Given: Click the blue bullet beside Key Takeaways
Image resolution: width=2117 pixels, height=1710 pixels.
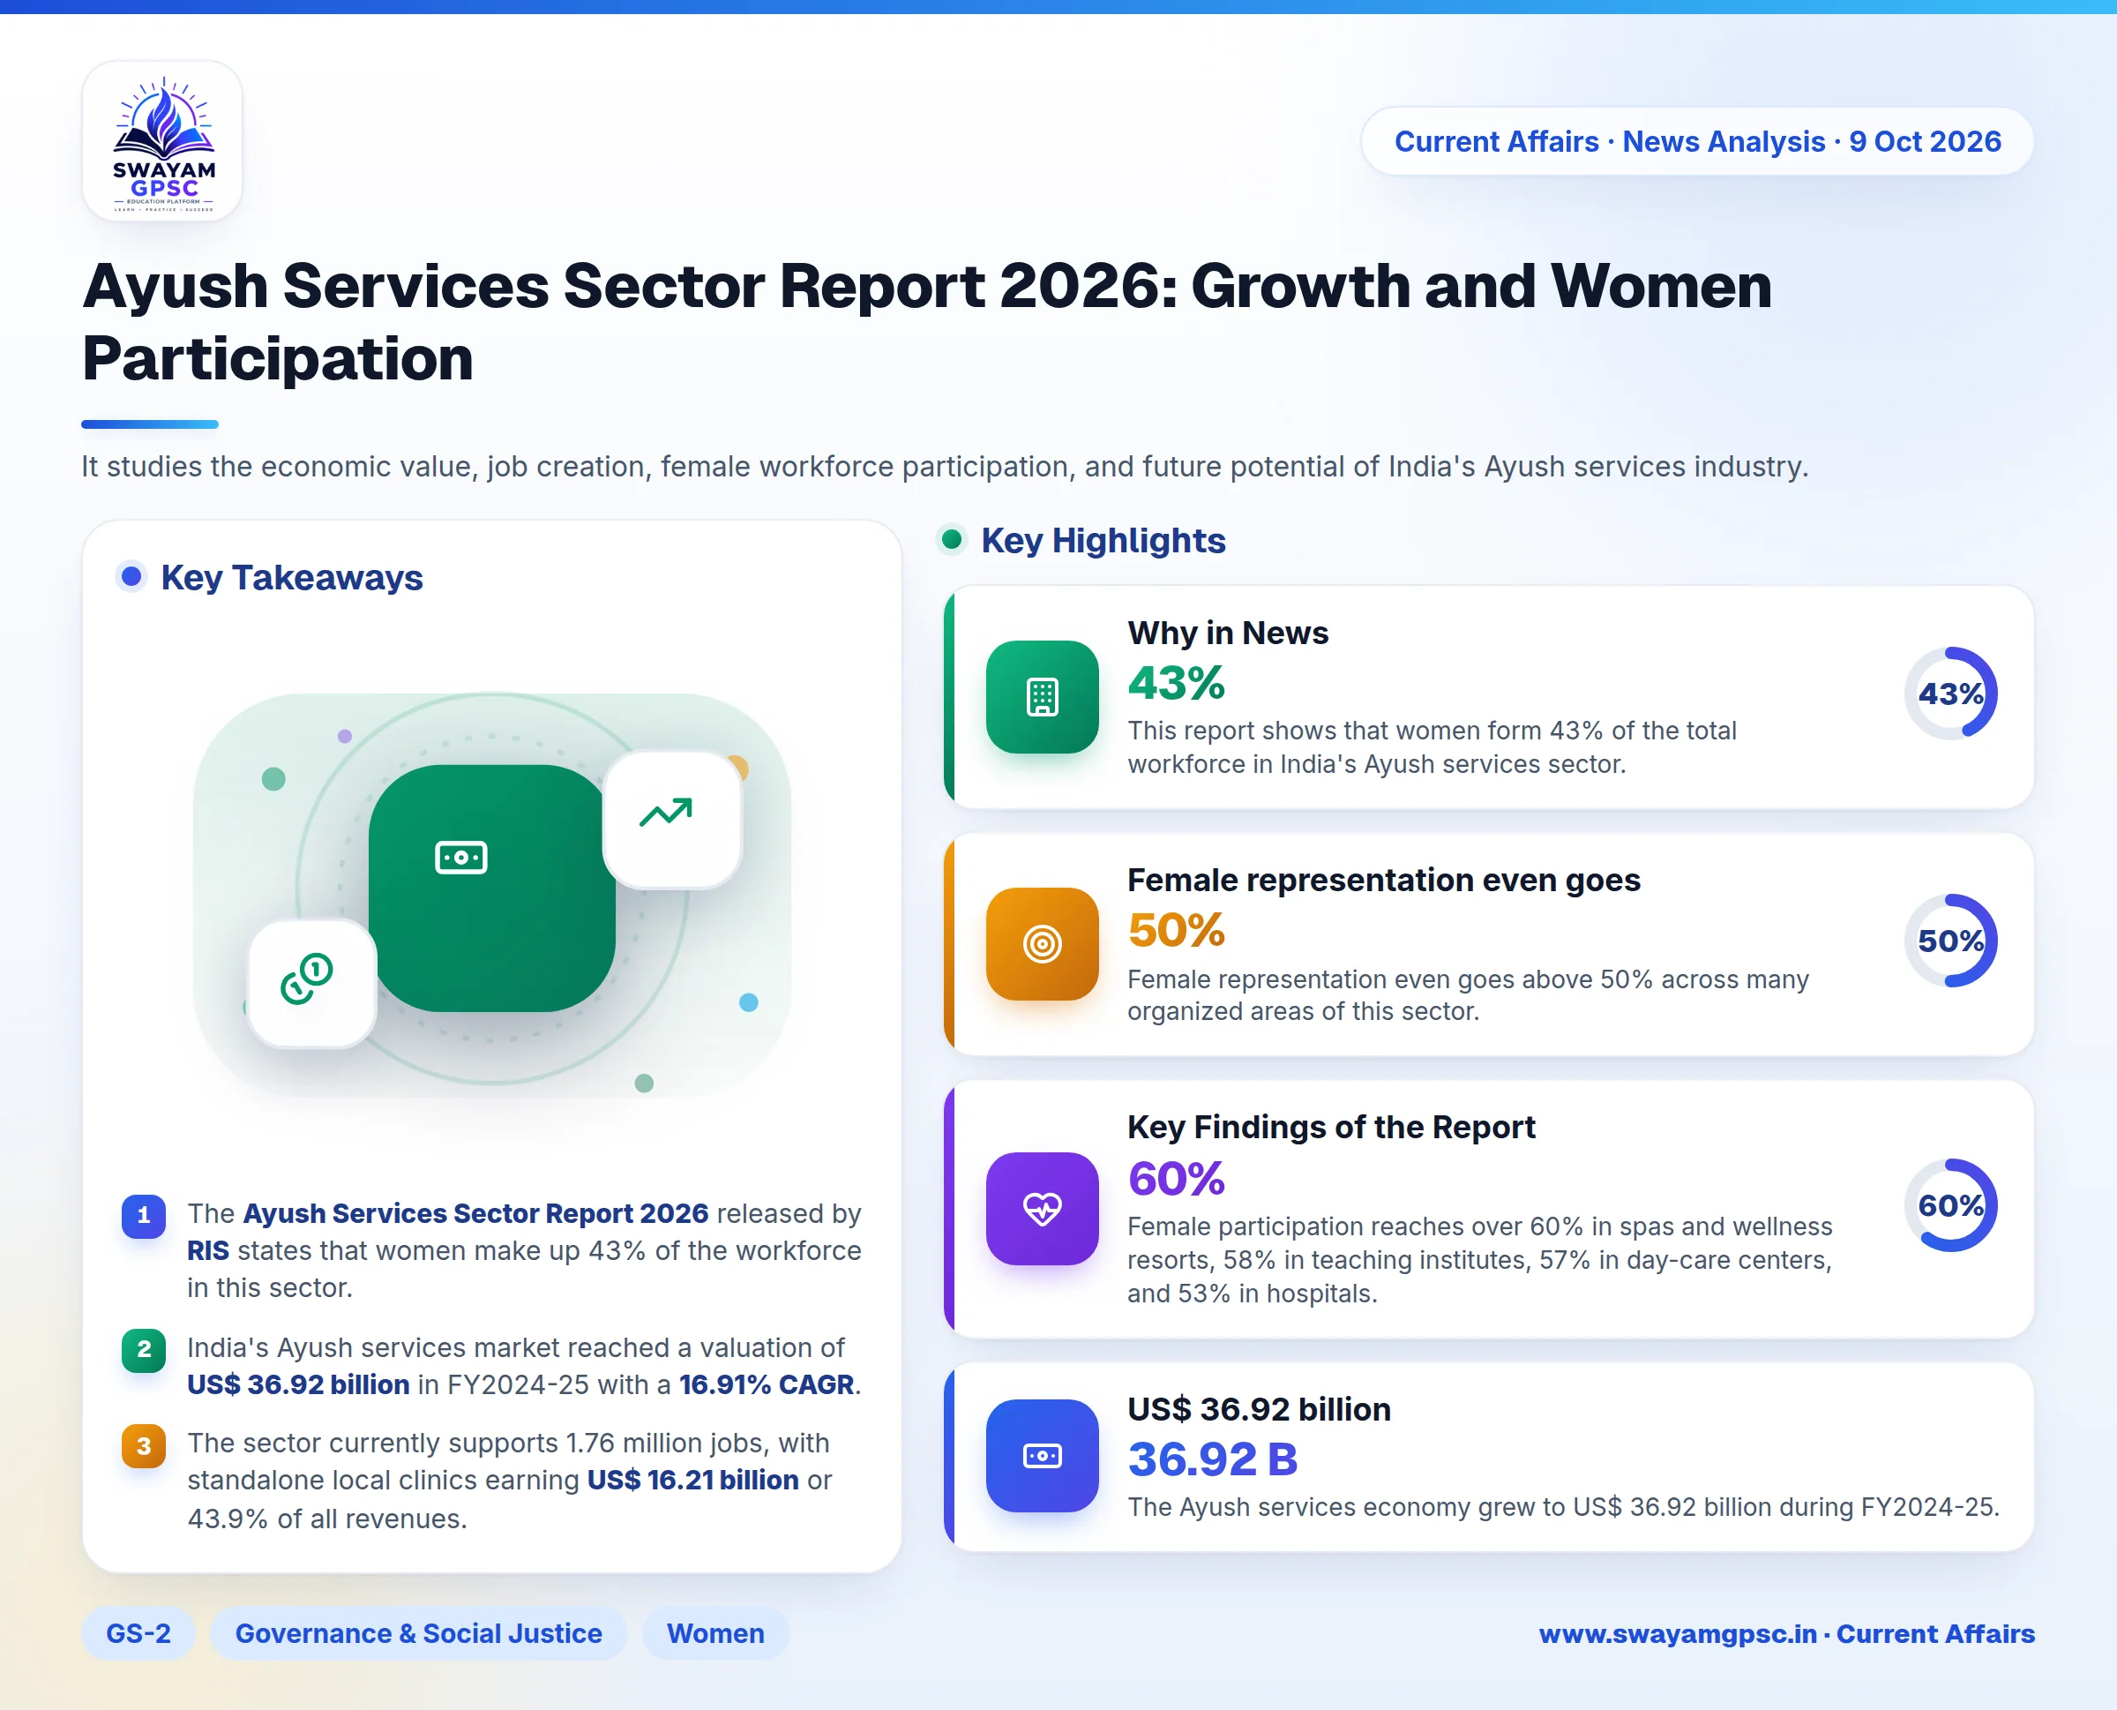Looking at the screenshot, I should [x=131, y=575].
